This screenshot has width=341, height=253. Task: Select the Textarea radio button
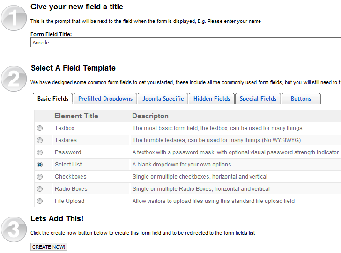[x=40, y=140]
